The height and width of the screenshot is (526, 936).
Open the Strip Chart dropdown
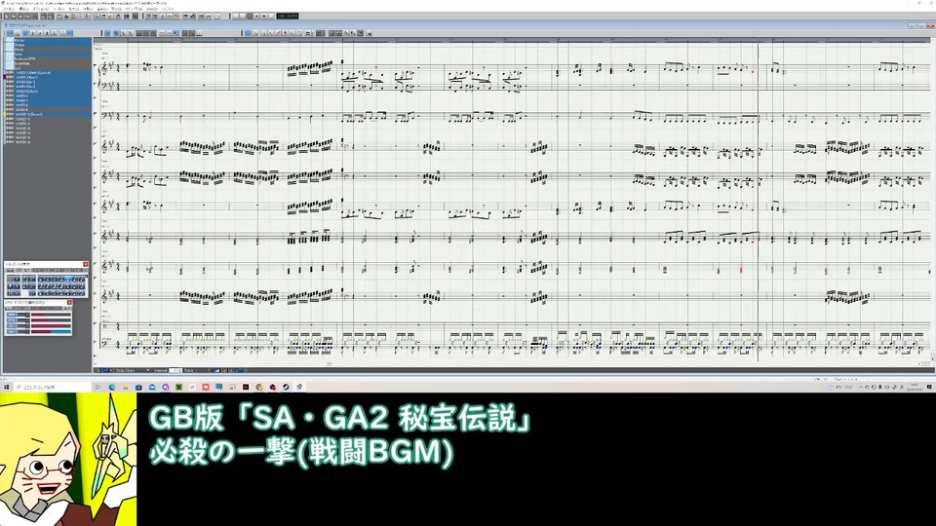(x=133, y=370)
